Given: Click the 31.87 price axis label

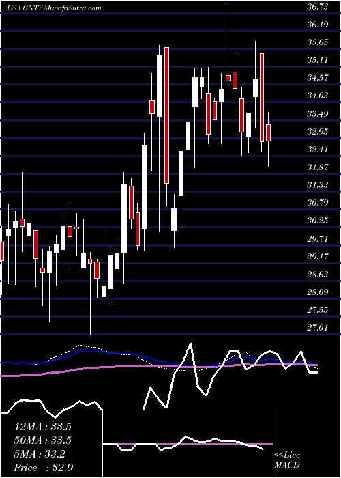Looking at the screenshot, I should tap(318, 167).
